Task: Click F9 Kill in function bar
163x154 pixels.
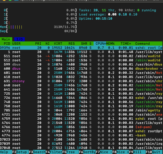Action: (x=137, y=152)
